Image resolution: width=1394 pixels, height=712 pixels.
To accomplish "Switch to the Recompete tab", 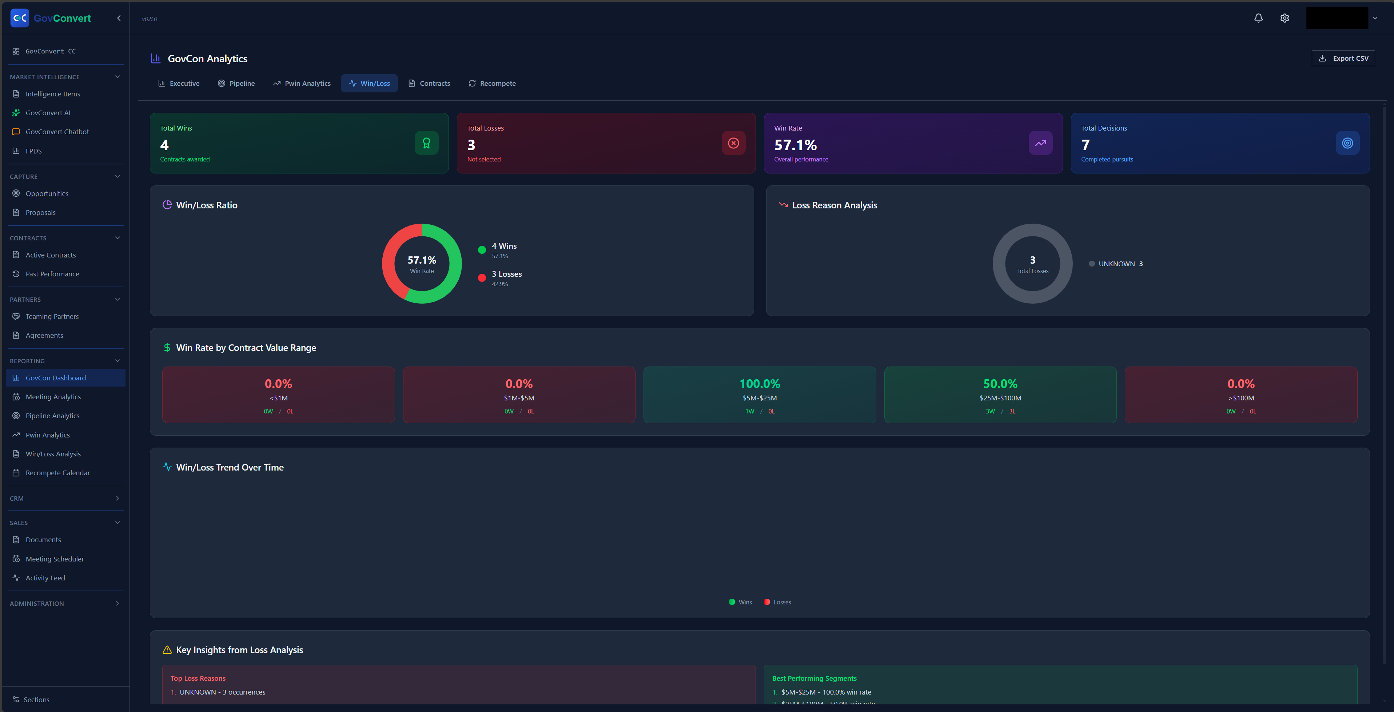I will tap(492, 83).
